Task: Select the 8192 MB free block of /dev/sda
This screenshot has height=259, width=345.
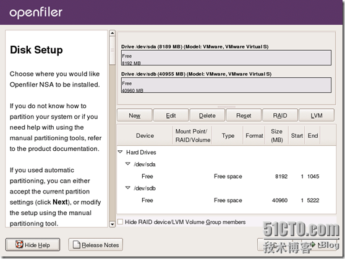Action: point(226,58)
